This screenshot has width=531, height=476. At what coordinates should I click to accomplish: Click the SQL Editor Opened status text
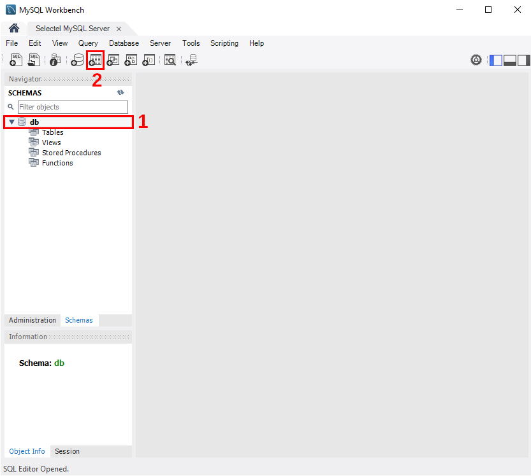click(x=36, y=469)
